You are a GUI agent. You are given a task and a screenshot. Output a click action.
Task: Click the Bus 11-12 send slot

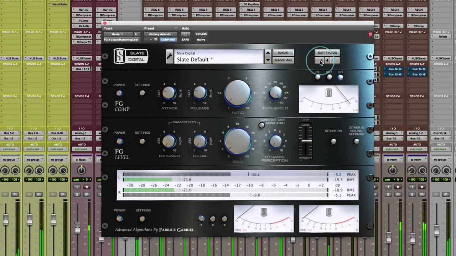coord(82,69)
